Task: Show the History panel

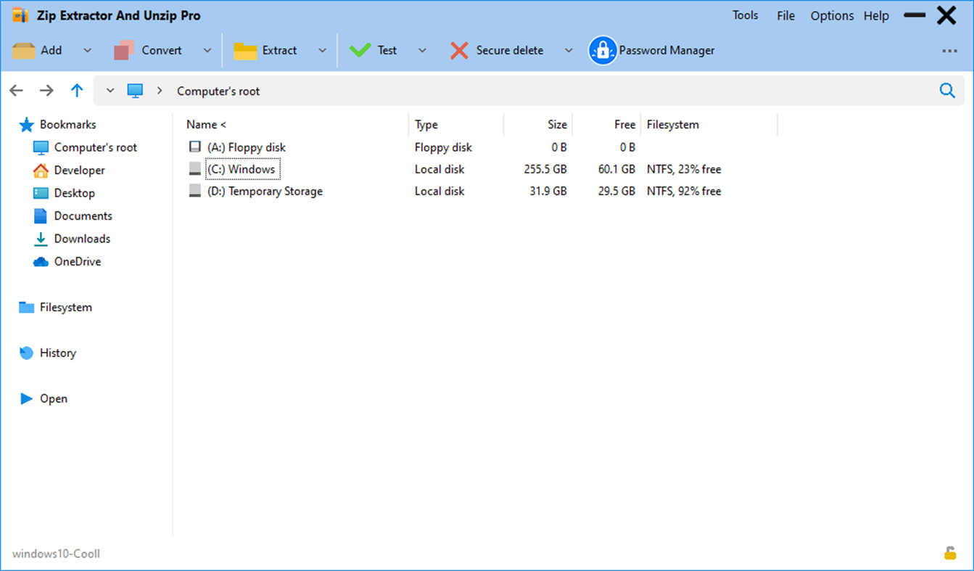Action: [57, 353]
